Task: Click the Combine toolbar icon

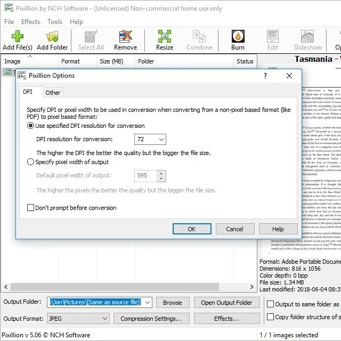Action: (199, 40)
